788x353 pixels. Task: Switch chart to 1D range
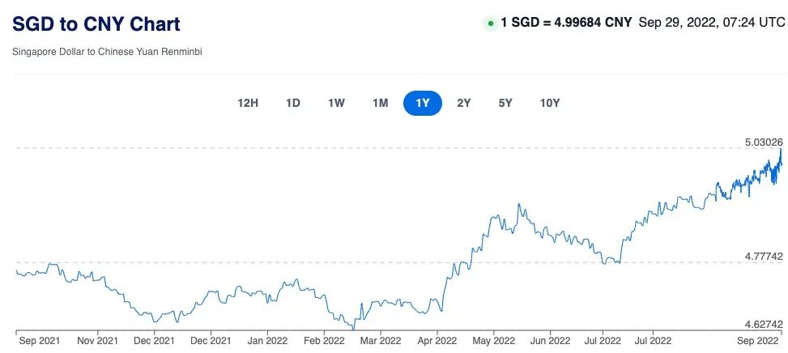(x=293, y=103)
